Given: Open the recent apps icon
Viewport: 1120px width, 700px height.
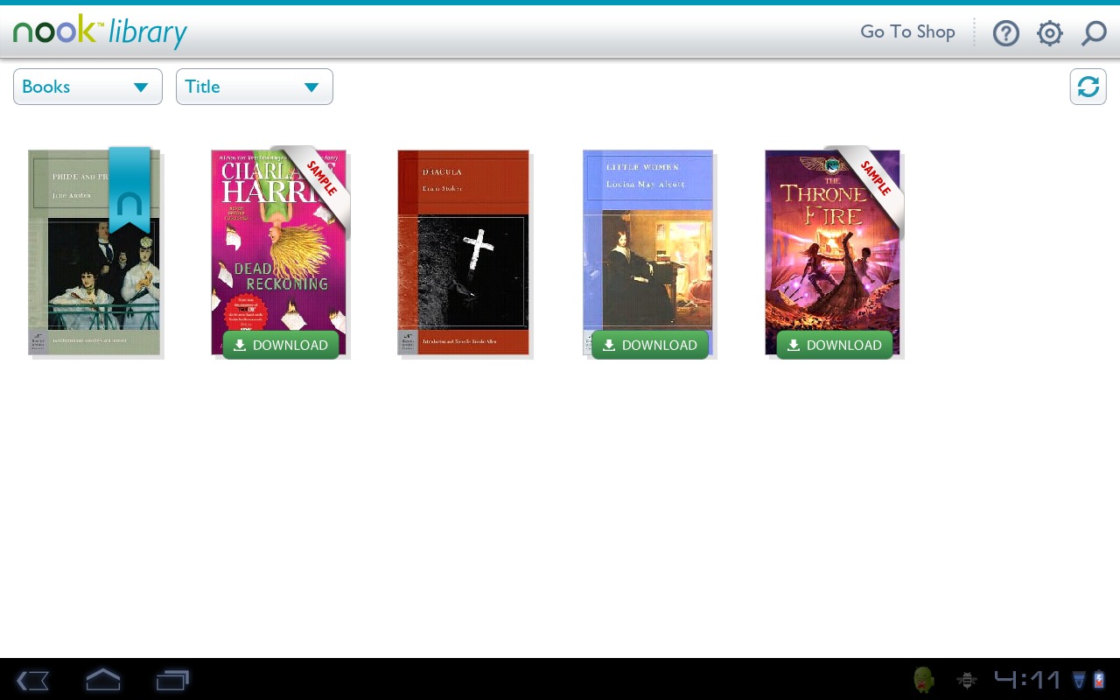Looking at the screenshot, I should [x=172, y=680].
